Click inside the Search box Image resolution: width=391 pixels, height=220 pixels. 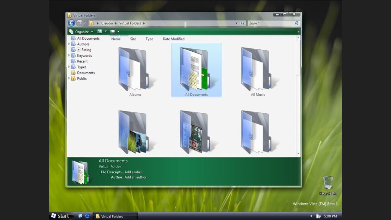269,23
